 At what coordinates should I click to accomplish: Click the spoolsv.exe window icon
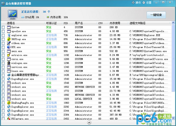9,31
